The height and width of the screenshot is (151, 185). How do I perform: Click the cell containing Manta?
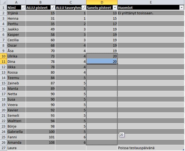click(x=16, y=88)
